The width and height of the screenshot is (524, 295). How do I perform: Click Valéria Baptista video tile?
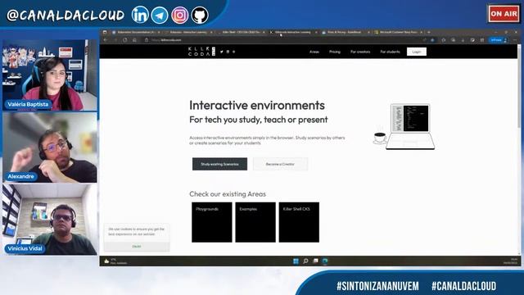tap(50, 75)
